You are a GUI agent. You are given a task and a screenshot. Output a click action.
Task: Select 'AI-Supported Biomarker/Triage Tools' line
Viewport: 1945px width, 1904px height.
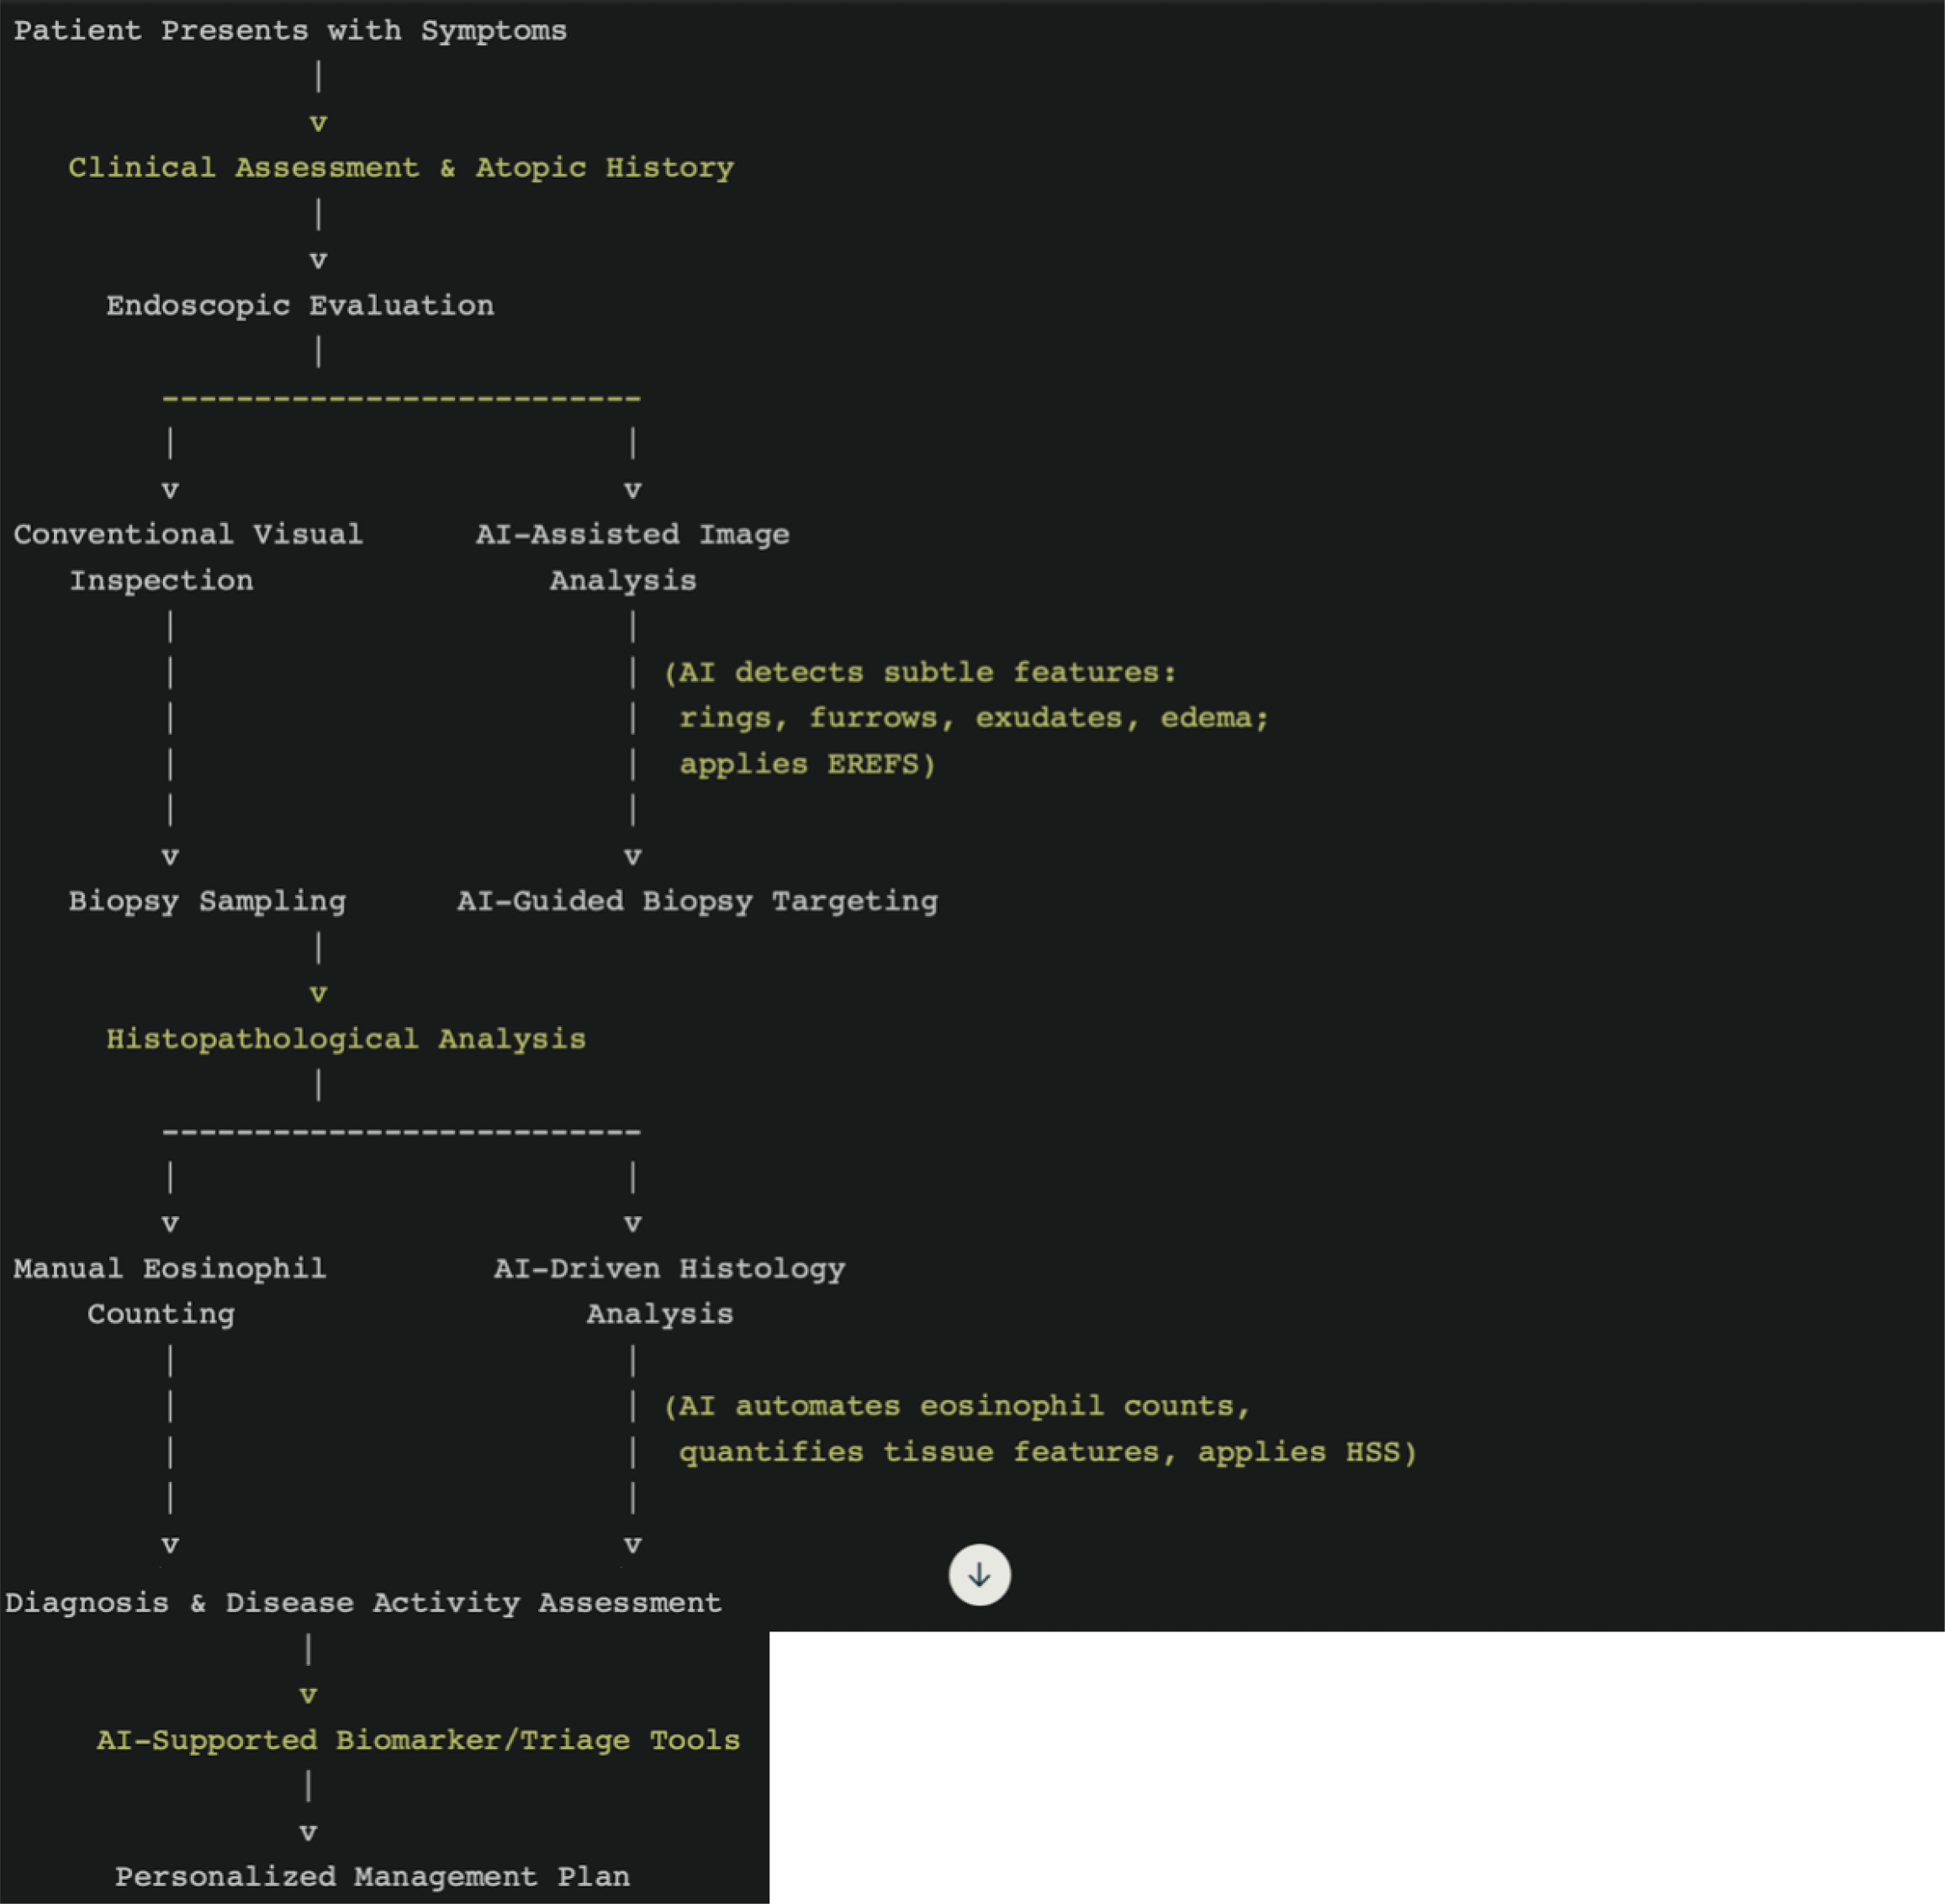pos(418,1740)
